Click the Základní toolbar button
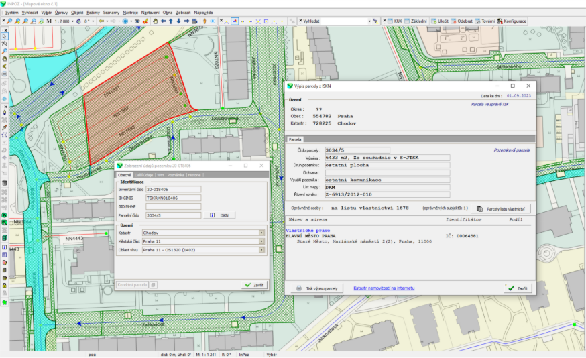 click(418, 21)
